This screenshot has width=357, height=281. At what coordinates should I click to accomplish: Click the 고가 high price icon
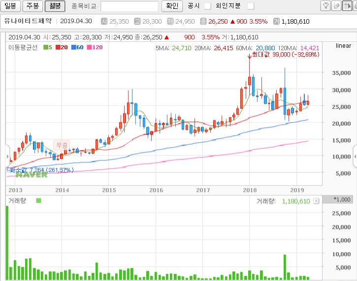point(137,21)
